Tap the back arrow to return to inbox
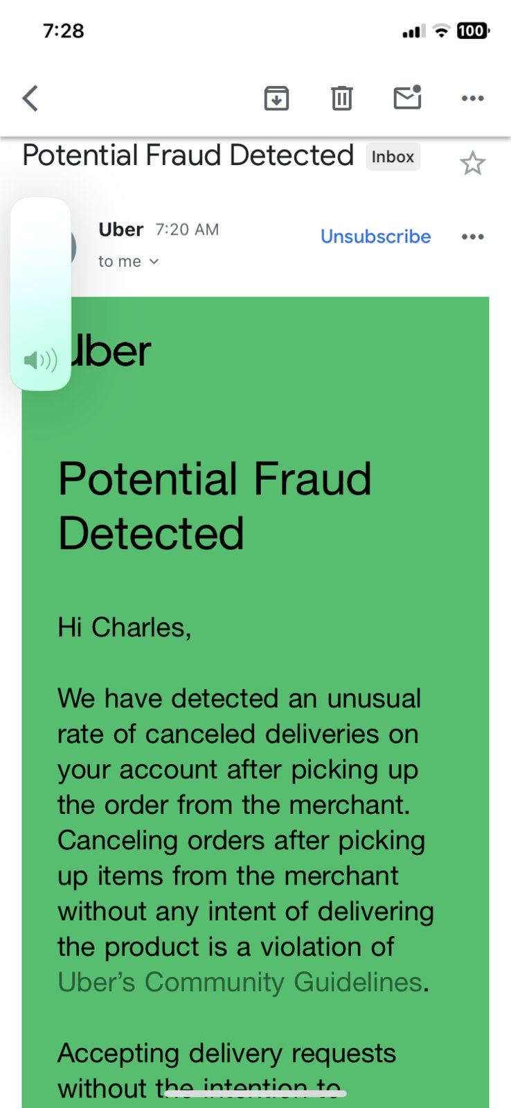511x1108 pixels. click(x=30, y=98)
